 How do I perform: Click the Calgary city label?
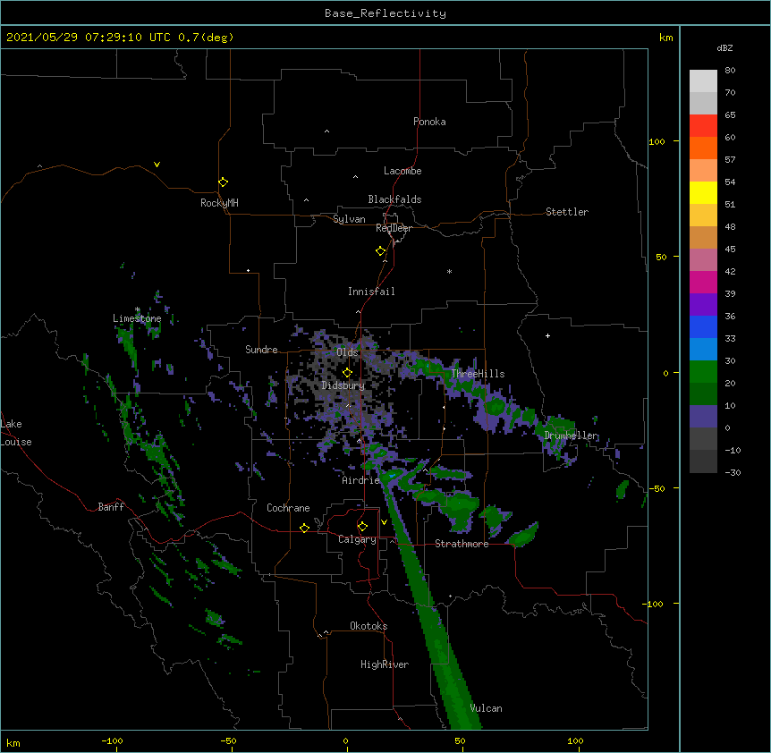coord(358,539)
